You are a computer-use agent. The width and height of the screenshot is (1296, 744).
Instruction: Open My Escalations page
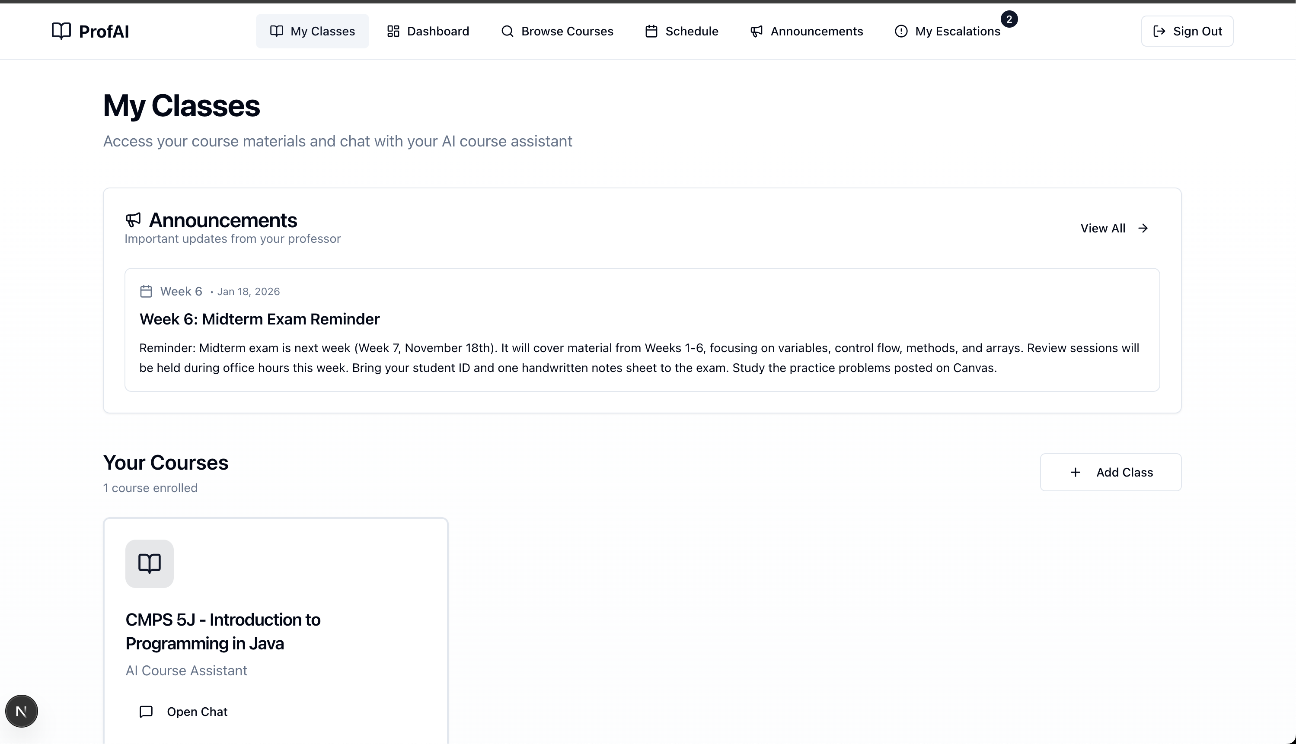point(947,31)
